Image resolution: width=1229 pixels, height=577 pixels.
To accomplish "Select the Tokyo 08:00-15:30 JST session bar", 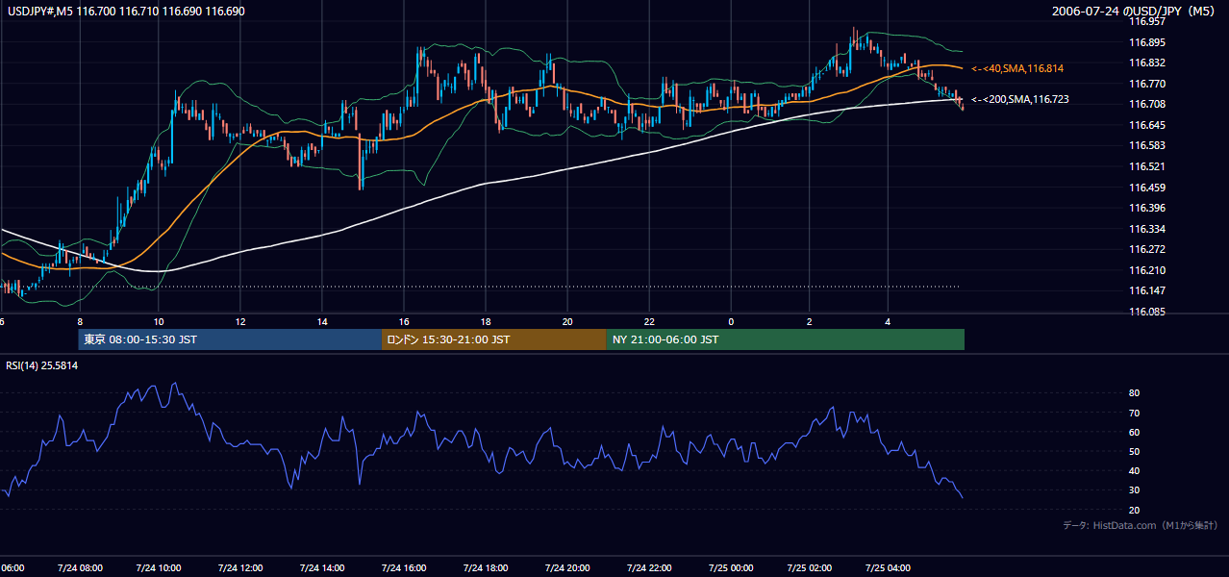I will click(x=230, y=339).
